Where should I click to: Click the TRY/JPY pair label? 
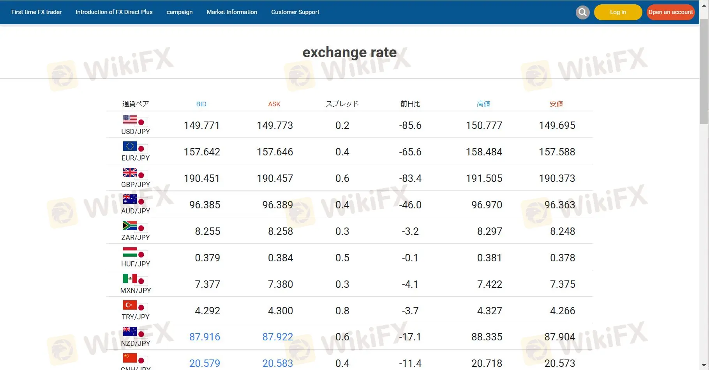point(136,317)
